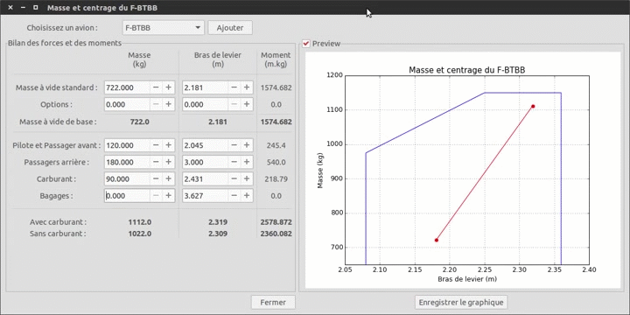Click the Avec carburant lever arm value 2.319
Viewport: 630px width, 315px height.
(x=217, y=222)
